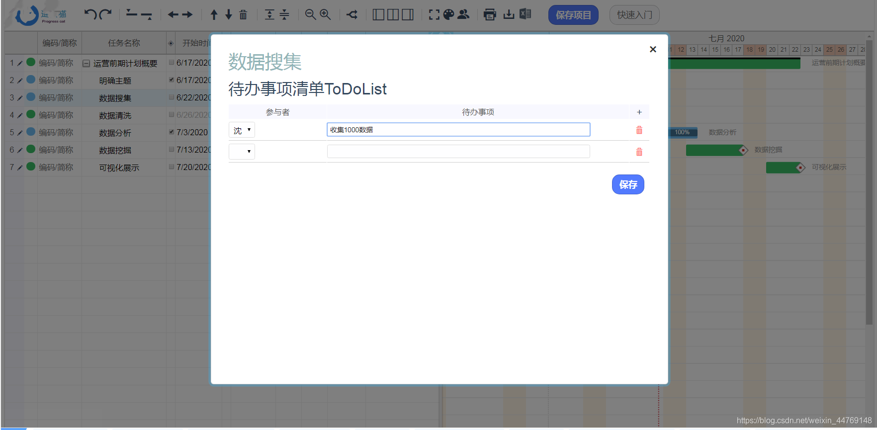Focus the empty to-do input field
The width and height of the screenshot is (877, 430).
458,152
